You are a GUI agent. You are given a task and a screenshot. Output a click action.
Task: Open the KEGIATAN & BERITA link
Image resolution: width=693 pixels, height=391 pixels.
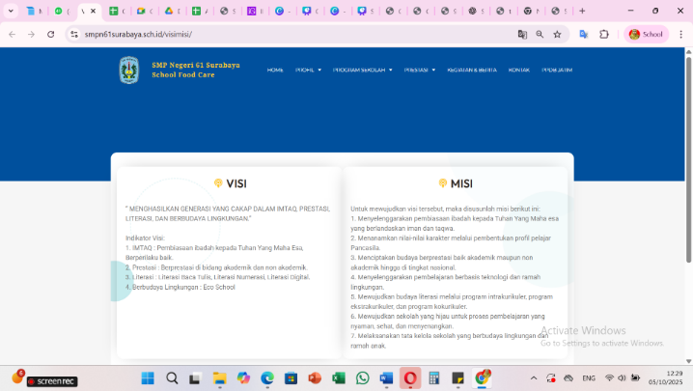pos(472,70)
